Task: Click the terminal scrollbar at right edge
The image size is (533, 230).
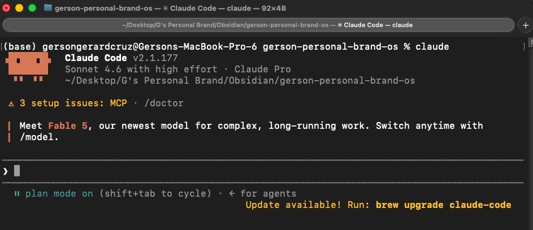Action: pos(530,132)
